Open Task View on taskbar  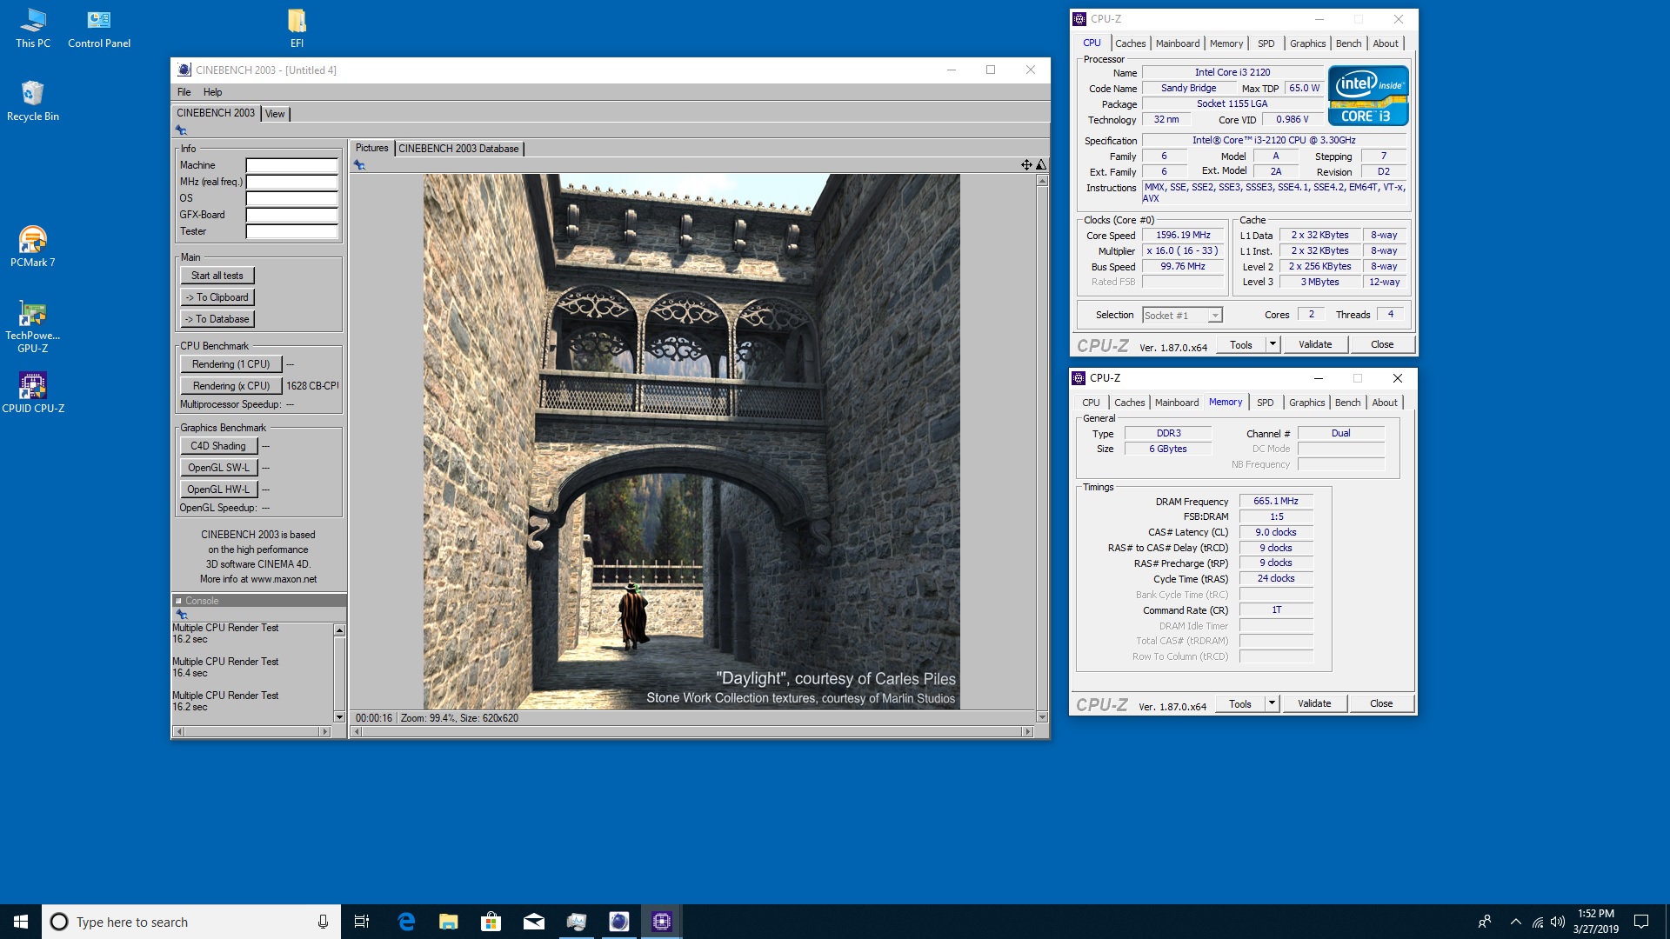point(362,922)
